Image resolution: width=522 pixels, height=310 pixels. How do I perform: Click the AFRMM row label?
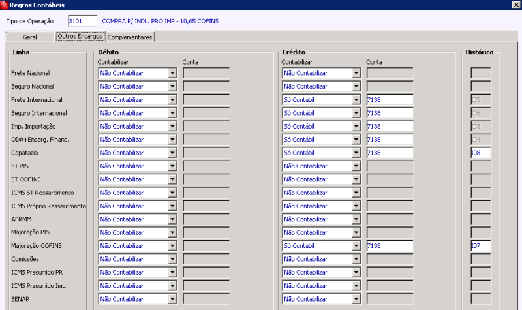click(x=22, y=219)
